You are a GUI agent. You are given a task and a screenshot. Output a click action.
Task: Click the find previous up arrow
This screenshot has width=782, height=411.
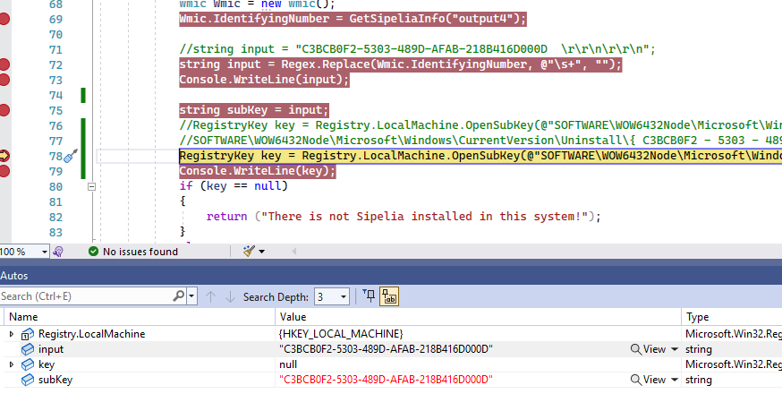210,296
